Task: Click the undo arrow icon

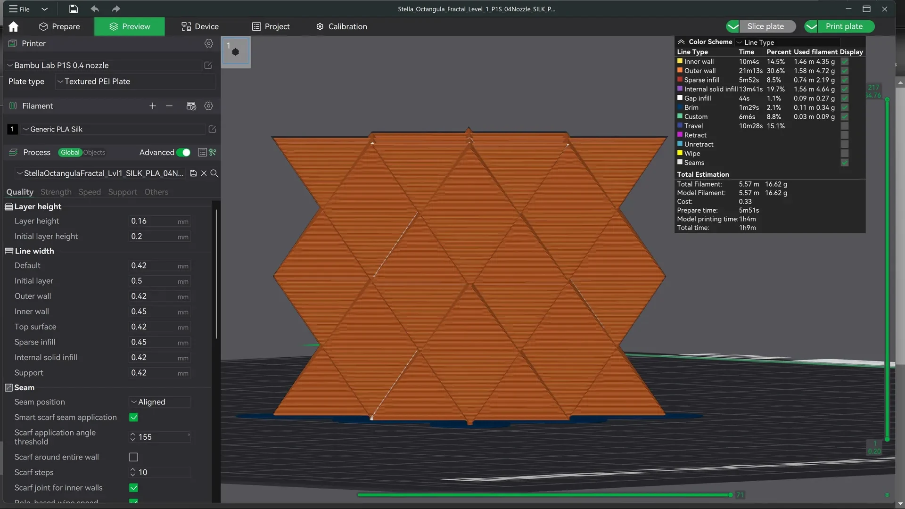Action: click(x=95, y=9)
